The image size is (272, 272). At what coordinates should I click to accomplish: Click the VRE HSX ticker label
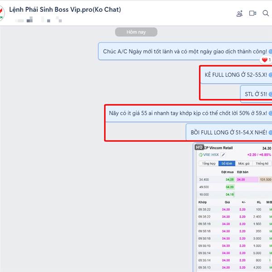[211, 155]
